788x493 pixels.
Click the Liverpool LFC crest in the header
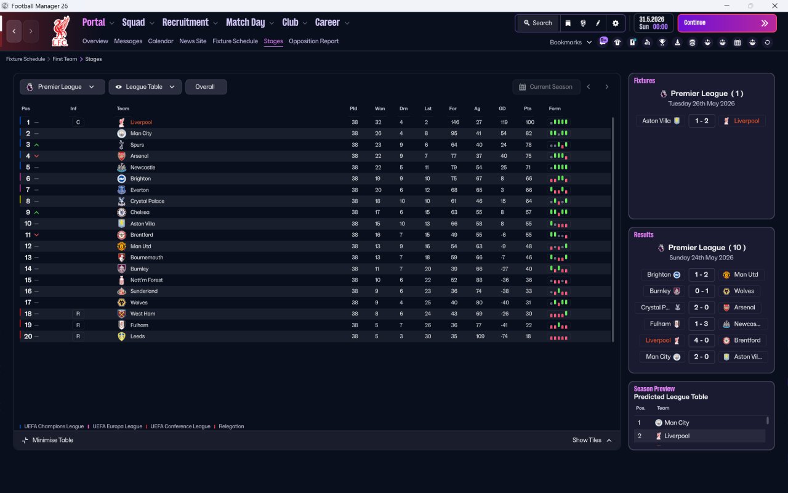(x=60, y=31)
